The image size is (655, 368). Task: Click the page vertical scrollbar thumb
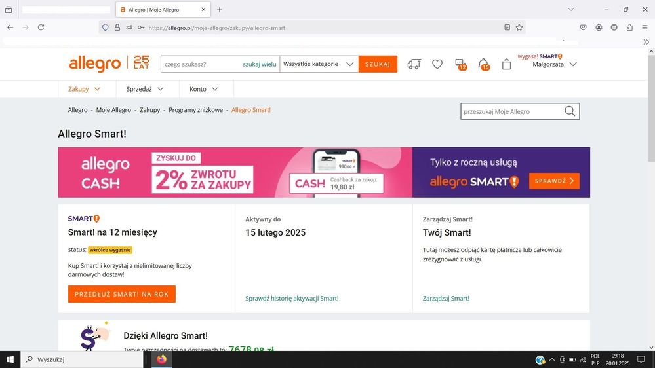651,109
